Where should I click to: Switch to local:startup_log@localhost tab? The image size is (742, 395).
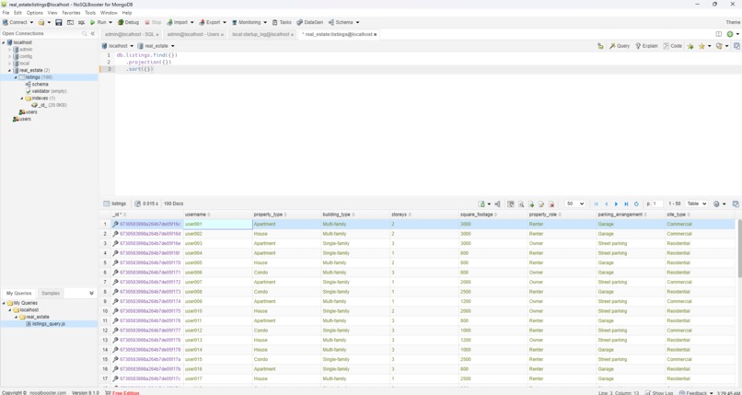point(261,35)
